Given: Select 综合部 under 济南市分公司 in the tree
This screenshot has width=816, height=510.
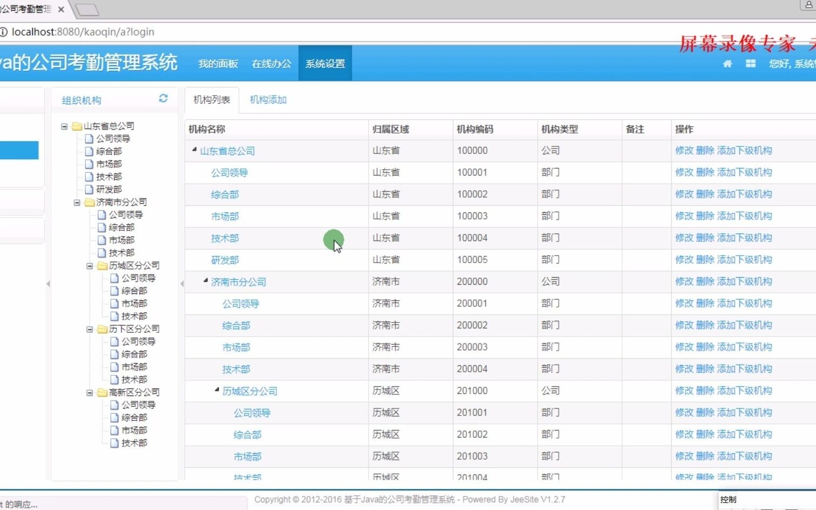Looking at the screenshot, I should pos(122,227).
